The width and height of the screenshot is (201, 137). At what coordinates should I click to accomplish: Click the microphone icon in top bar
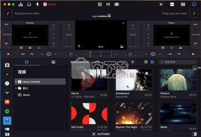tap(37, 4)
